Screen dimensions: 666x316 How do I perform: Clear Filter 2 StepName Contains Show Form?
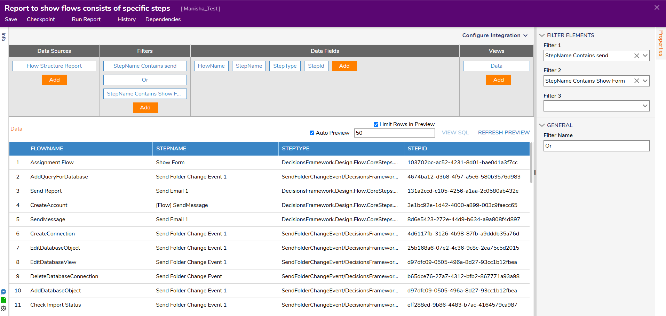(x=636, y=81)
